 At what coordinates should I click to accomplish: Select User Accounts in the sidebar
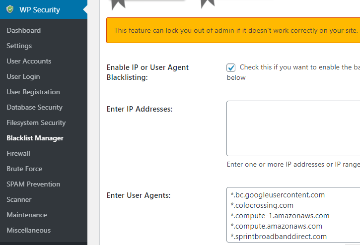tap(29, 61)
